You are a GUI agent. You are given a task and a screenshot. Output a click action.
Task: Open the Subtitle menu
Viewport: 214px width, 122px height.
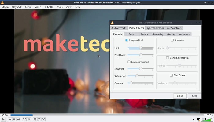tap(49, 7)
